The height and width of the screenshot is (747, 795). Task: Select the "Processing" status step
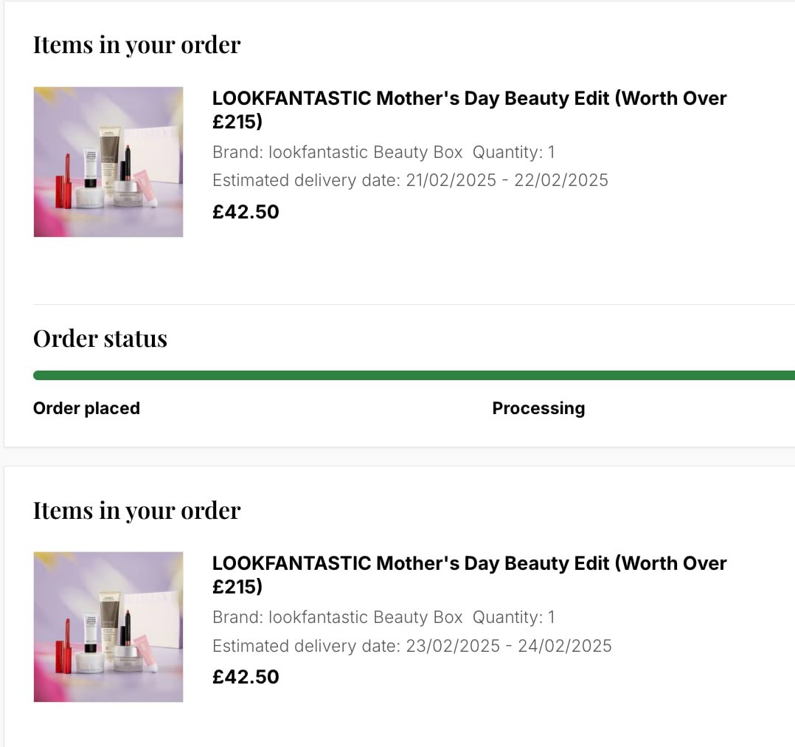[x=538, y=408]
